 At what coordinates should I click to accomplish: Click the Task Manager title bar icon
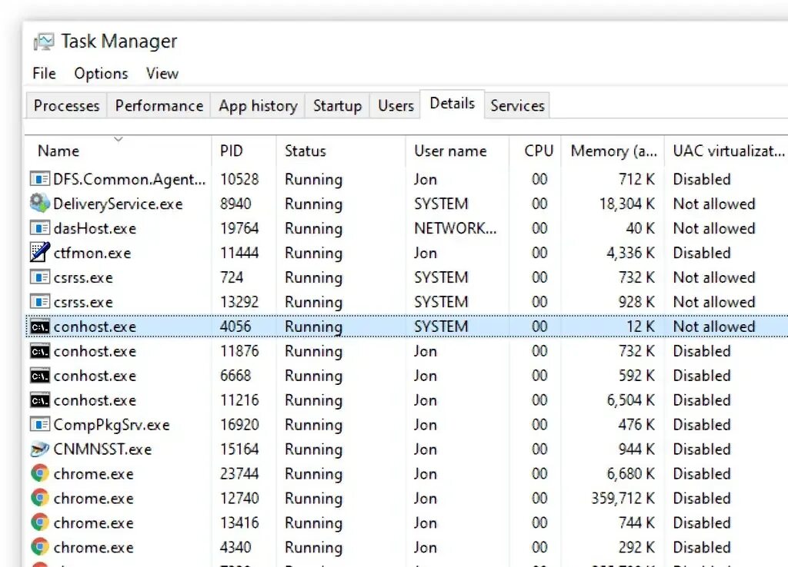click(x=43, y=41)
